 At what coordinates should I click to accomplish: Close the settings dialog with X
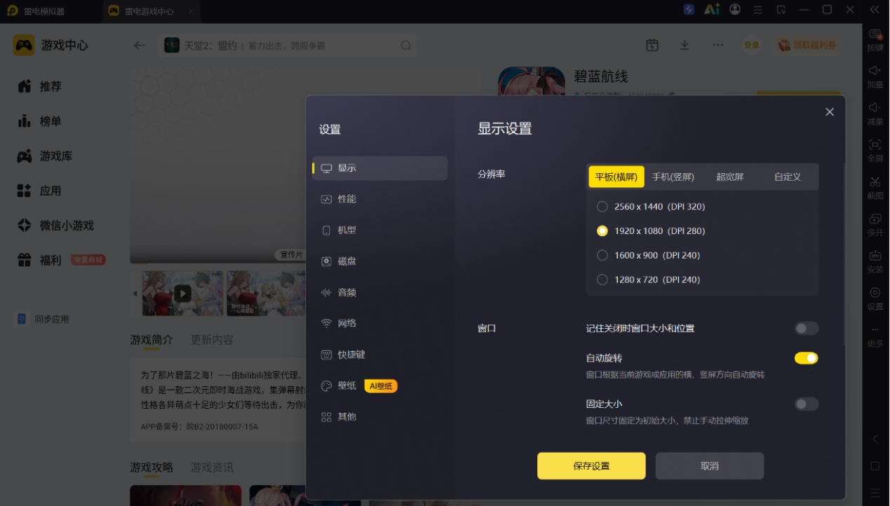[x=830, y=112]
